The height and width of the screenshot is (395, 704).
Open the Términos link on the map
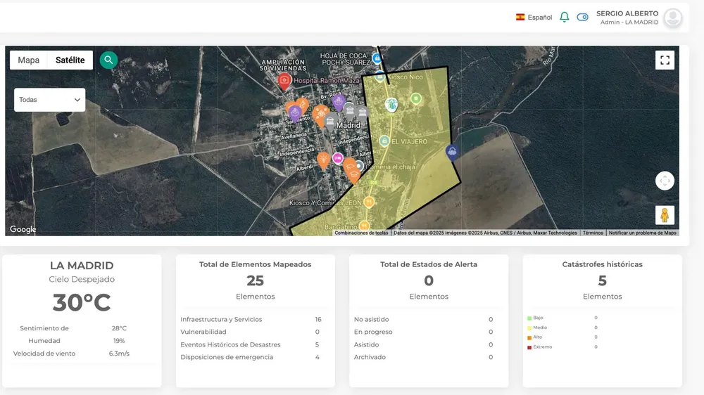593,233
